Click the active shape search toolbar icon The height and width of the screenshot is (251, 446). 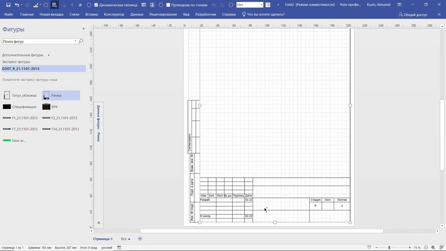[x=54, y=5]
